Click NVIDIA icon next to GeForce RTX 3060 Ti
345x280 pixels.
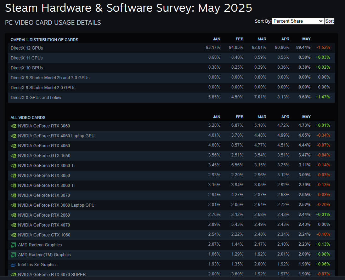pos(13,185)
